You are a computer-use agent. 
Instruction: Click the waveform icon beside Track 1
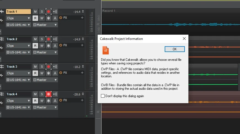(x=2, y=12)
